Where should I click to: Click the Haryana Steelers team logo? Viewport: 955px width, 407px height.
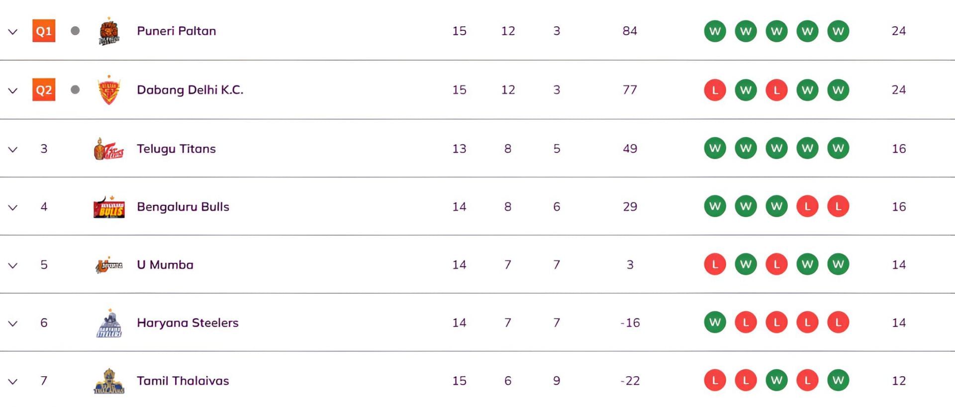pos(109,324)
